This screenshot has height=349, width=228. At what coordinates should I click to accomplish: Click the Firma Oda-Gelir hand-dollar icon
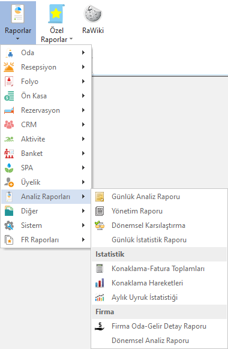coord(100,326)
